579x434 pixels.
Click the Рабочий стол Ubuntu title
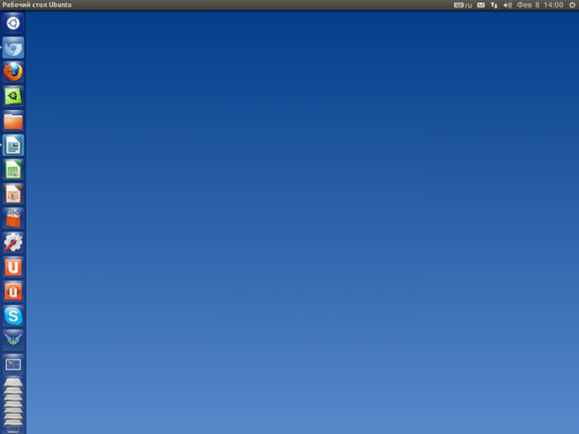(37, 5)
